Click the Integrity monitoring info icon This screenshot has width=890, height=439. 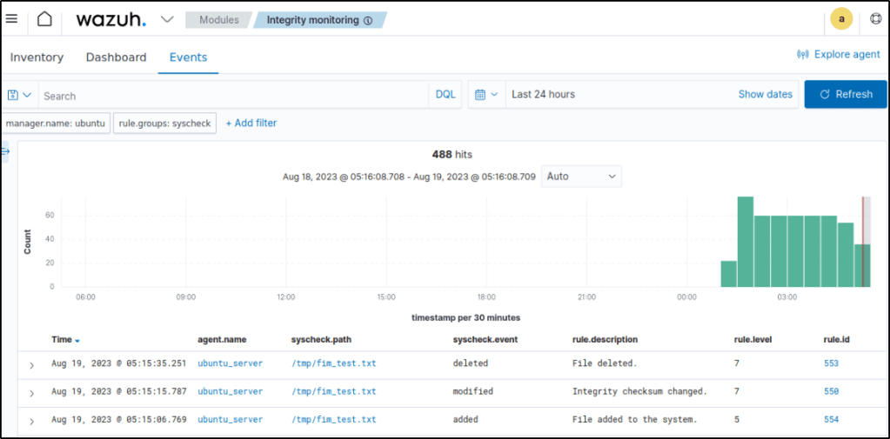click(368, 20)
